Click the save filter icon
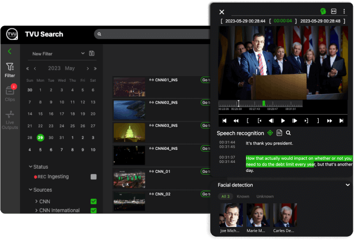The height and width of the screenshot is (241, 356). coord(92,53)
